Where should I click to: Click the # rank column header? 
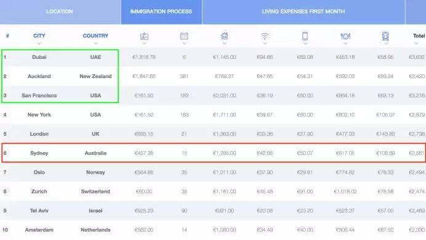click(x=7, y=36)
